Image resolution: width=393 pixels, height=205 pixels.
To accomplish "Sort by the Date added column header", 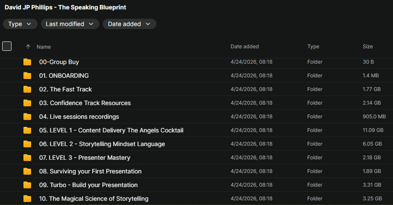I will [x=244, y=47].
